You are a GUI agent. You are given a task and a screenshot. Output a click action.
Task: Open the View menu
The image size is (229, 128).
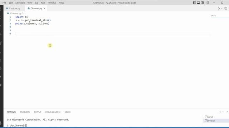(30, 3)
